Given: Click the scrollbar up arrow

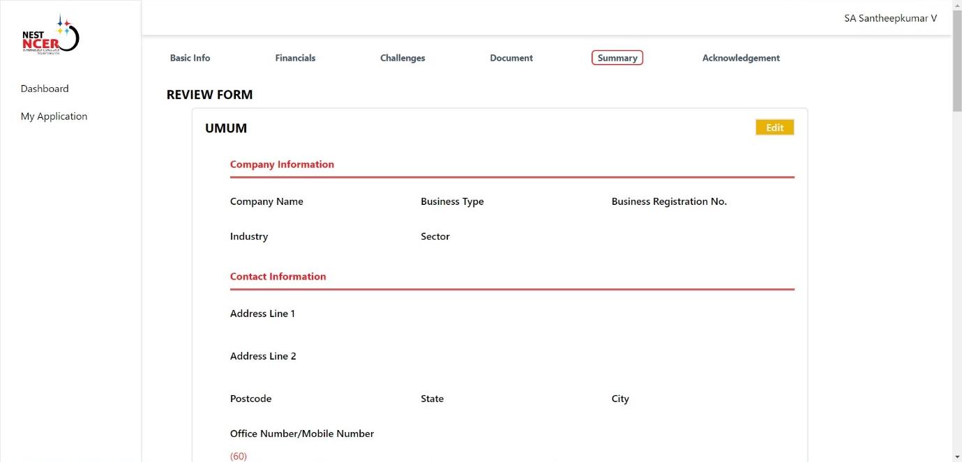Looking at the screenshot, I should coord(956,6).
